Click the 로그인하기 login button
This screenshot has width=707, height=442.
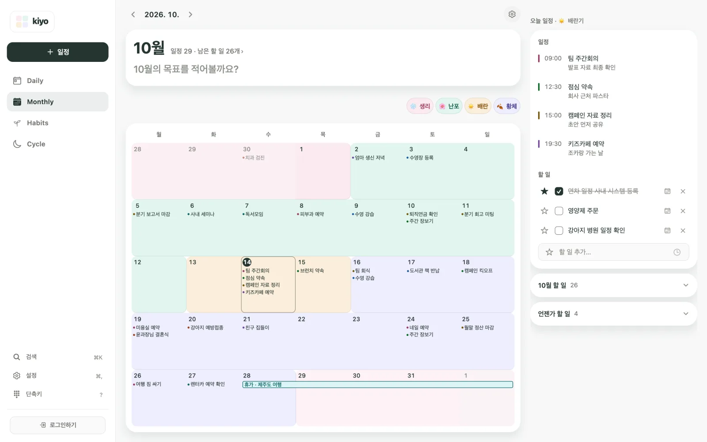pos(58,425)
